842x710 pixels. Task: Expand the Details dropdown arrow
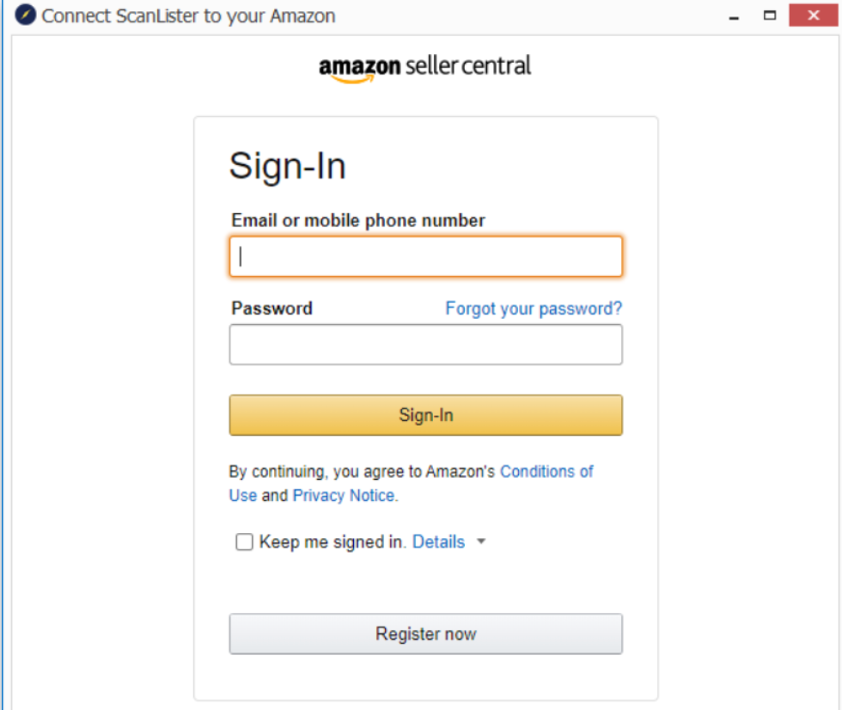pyautogui.click(x=481, y=542)
